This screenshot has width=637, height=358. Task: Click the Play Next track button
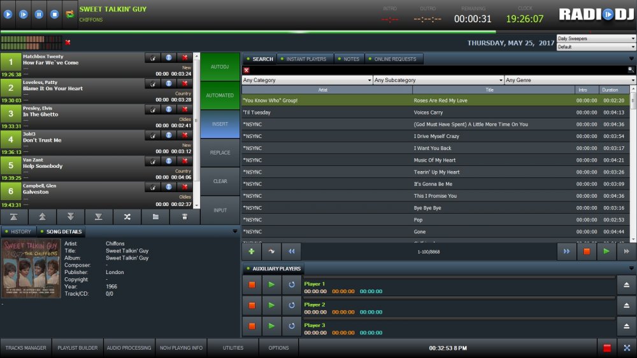pyautogui.click(x=24, y=14)
